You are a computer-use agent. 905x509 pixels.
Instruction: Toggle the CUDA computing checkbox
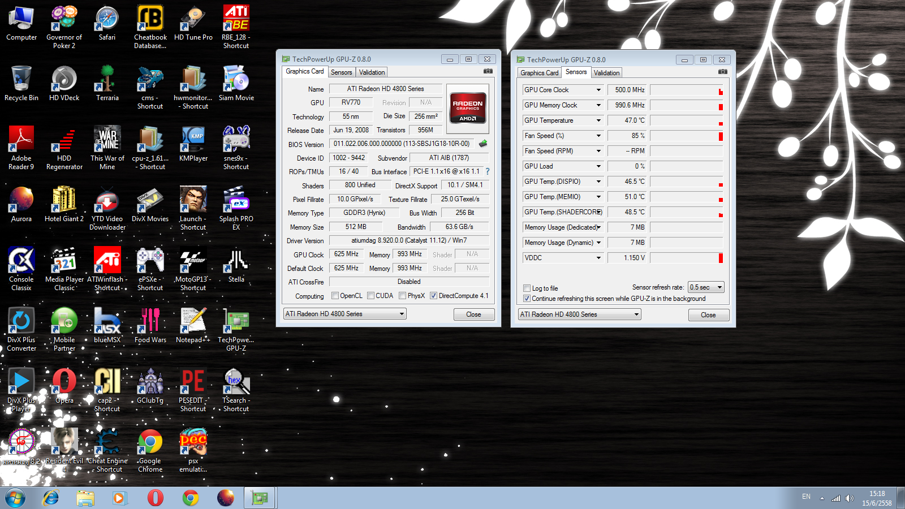click(371, 296)
